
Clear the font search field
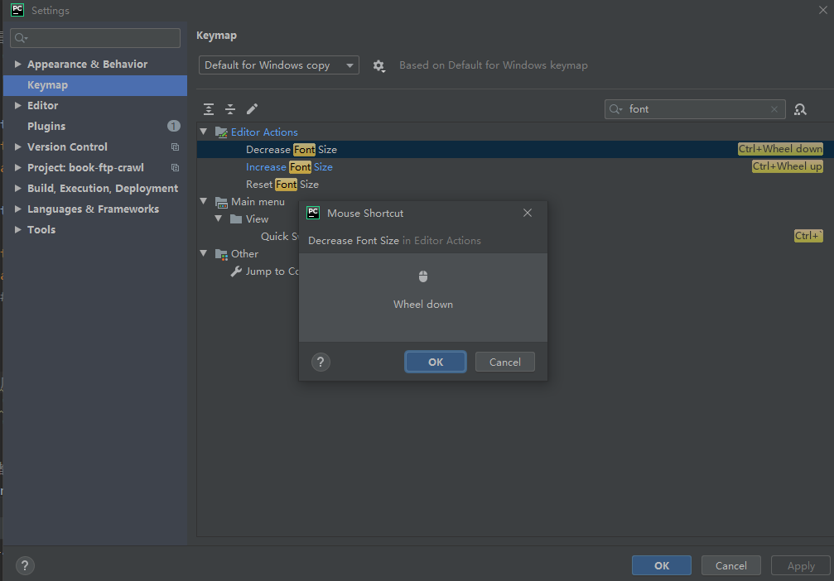point(774,109)
